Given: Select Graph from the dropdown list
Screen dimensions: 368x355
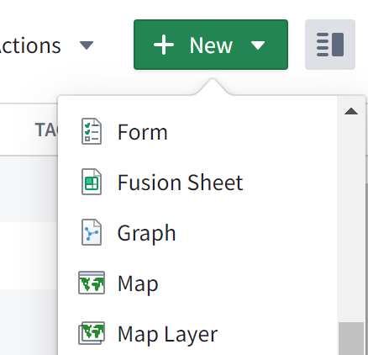Looking at the screenshot, I should pos(197,232).
